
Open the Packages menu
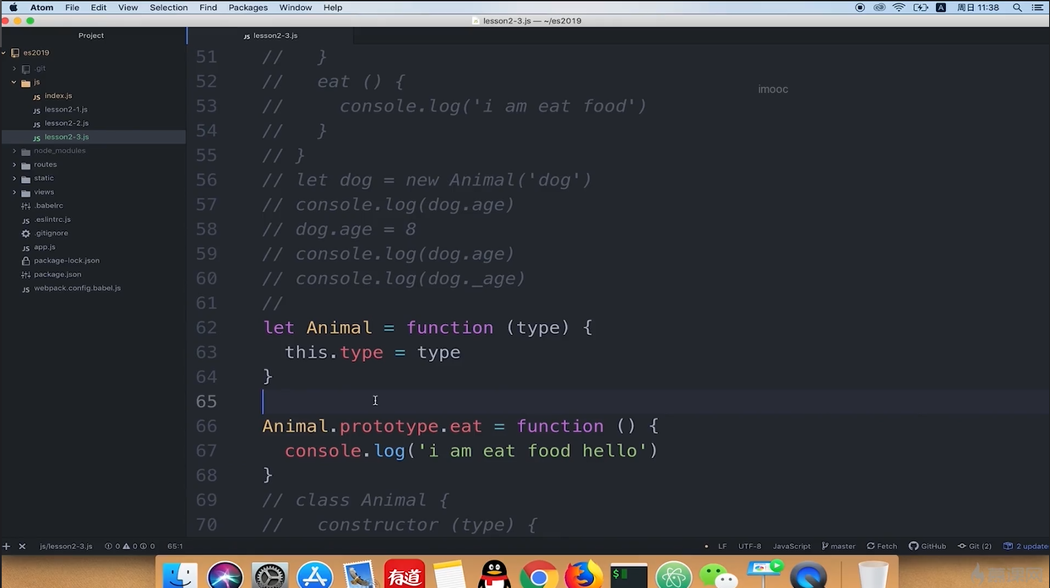point(248,8)
